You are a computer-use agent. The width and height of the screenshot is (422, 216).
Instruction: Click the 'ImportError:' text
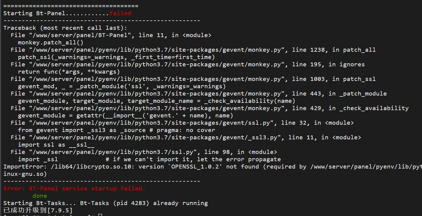tap(25, 167)
